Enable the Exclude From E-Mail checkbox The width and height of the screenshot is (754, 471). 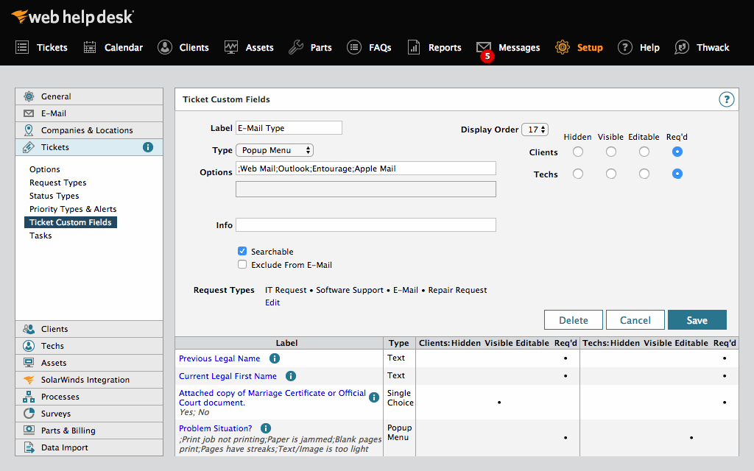242,264
